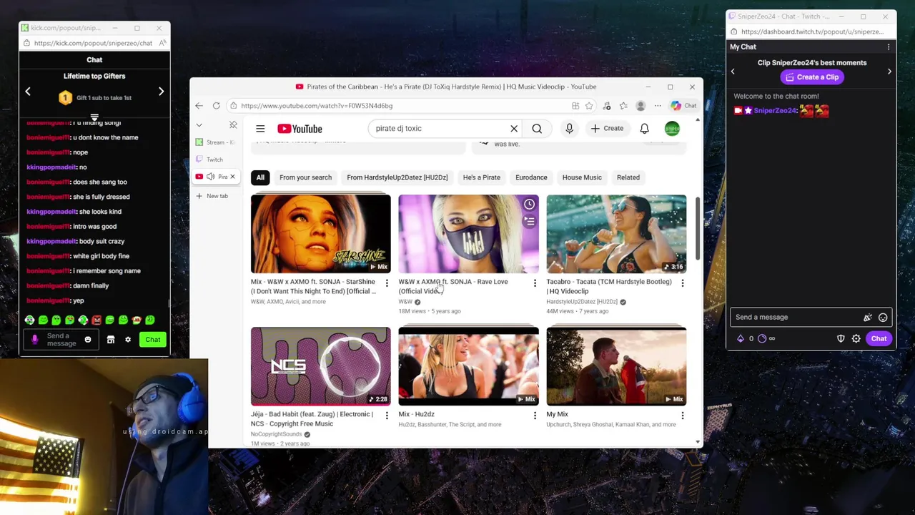Image resolution: width=915 pixels, height=515 pixels.
Task: Open actions menu for Tacabro Tacata video
Action: (x=682, y=283)
